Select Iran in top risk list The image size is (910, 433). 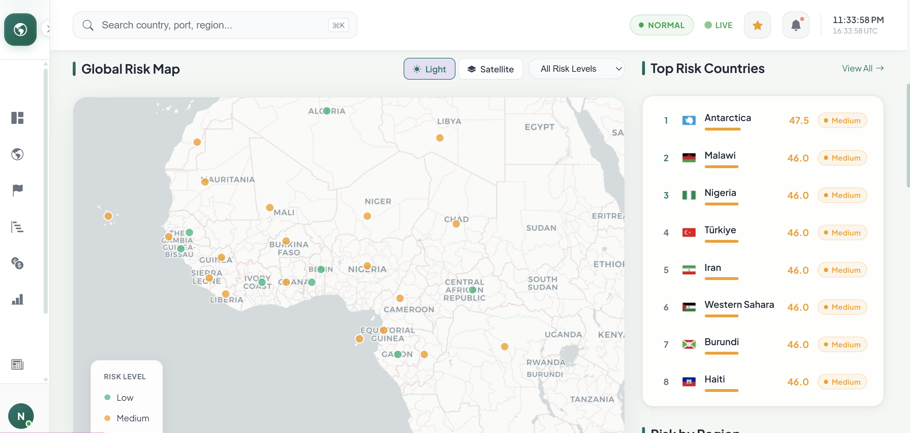coord(763,270)
